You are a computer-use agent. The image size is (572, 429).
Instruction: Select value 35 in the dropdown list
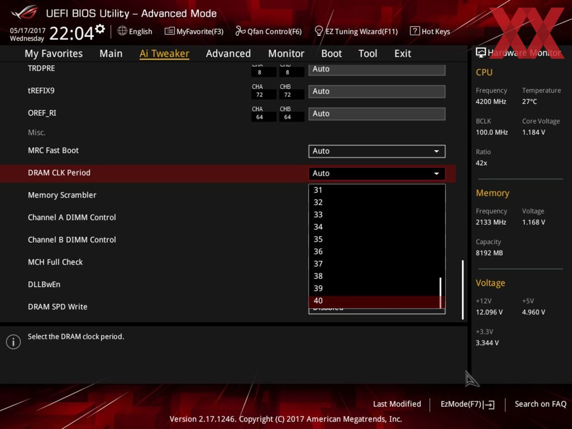[x=374, y=239]
